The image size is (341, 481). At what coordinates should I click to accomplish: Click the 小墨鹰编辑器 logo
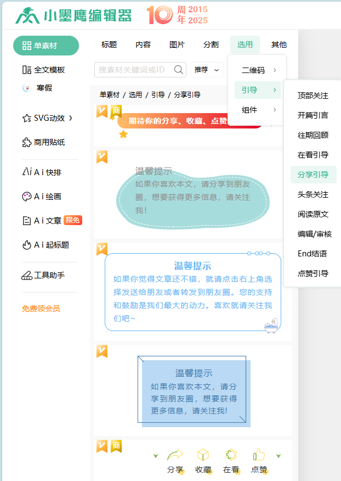coord(73,15)
